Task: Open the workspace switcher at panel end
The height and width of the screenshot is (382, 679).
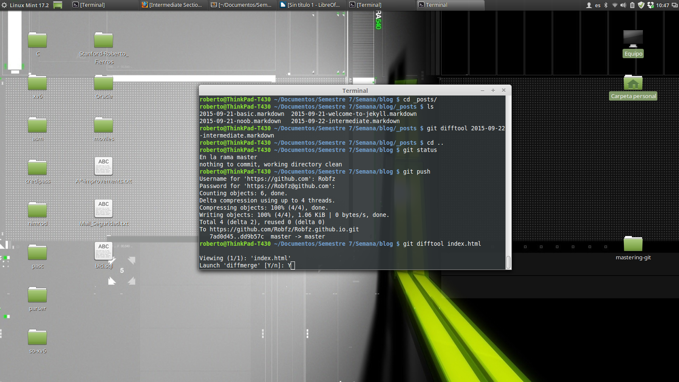Action: click(674, 5)
